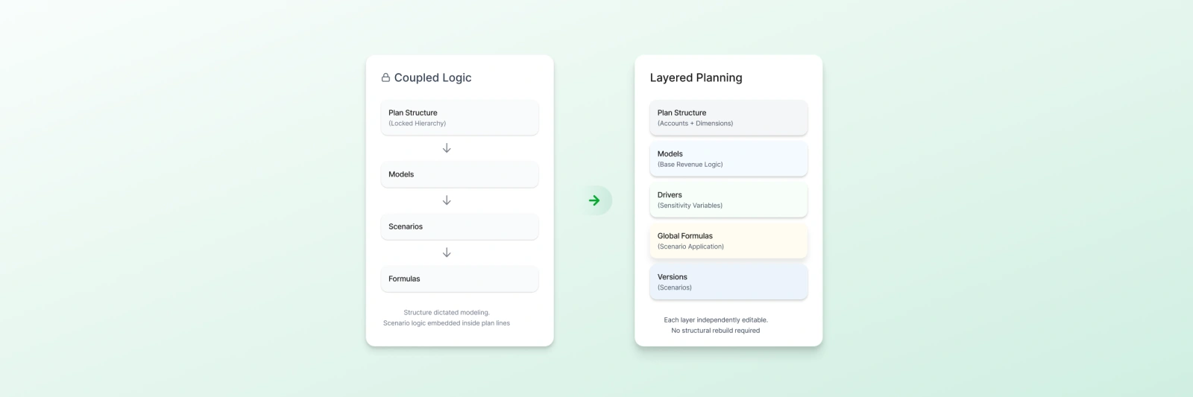Image resolution: width=1193 pixels, height=397 pixels.
Task: Click the Coupled Logic heading text
Action: point(432,77)
